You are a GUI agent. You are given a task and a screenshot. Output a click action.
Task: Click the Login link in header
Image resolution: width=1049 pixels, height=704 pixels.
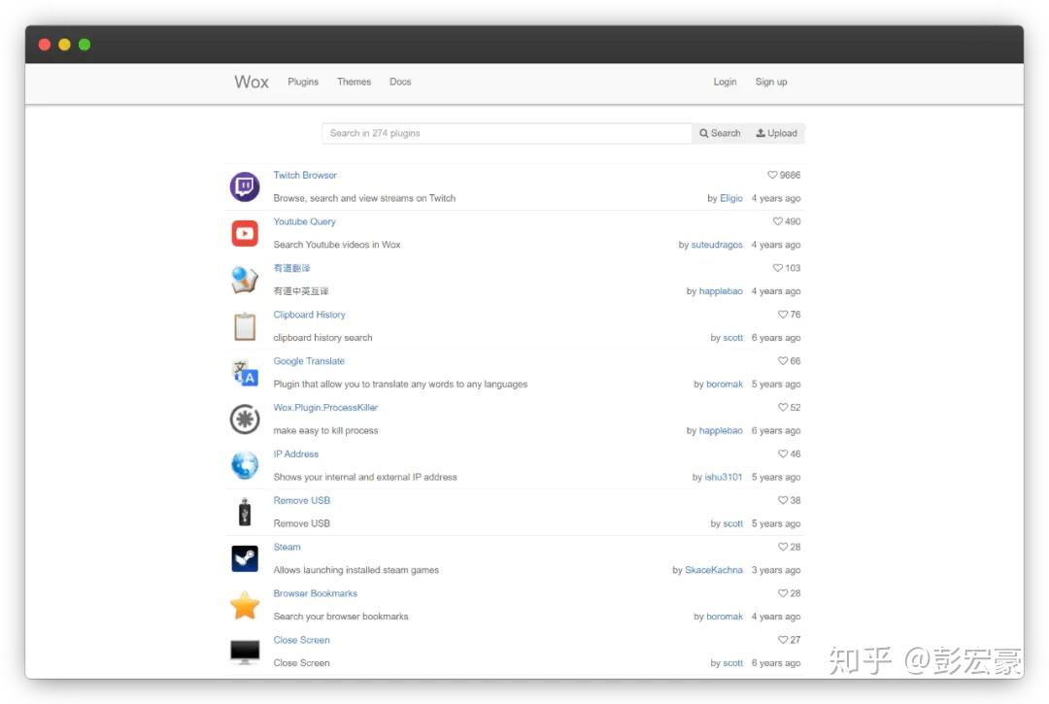pos(725,82)
